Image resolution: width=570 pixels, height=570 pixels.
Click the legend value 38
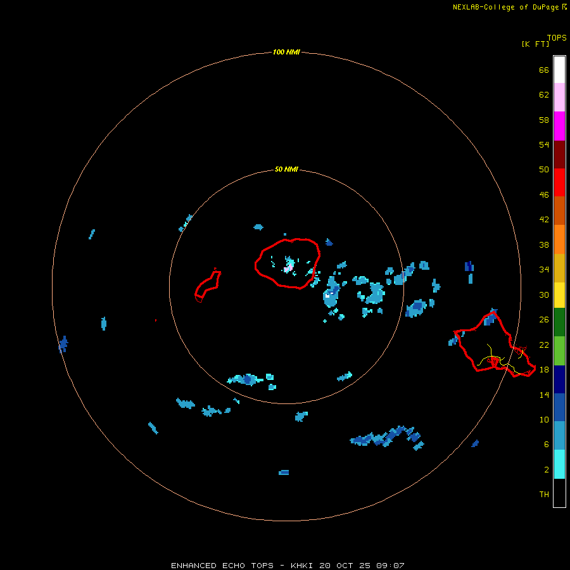[544, 244]
